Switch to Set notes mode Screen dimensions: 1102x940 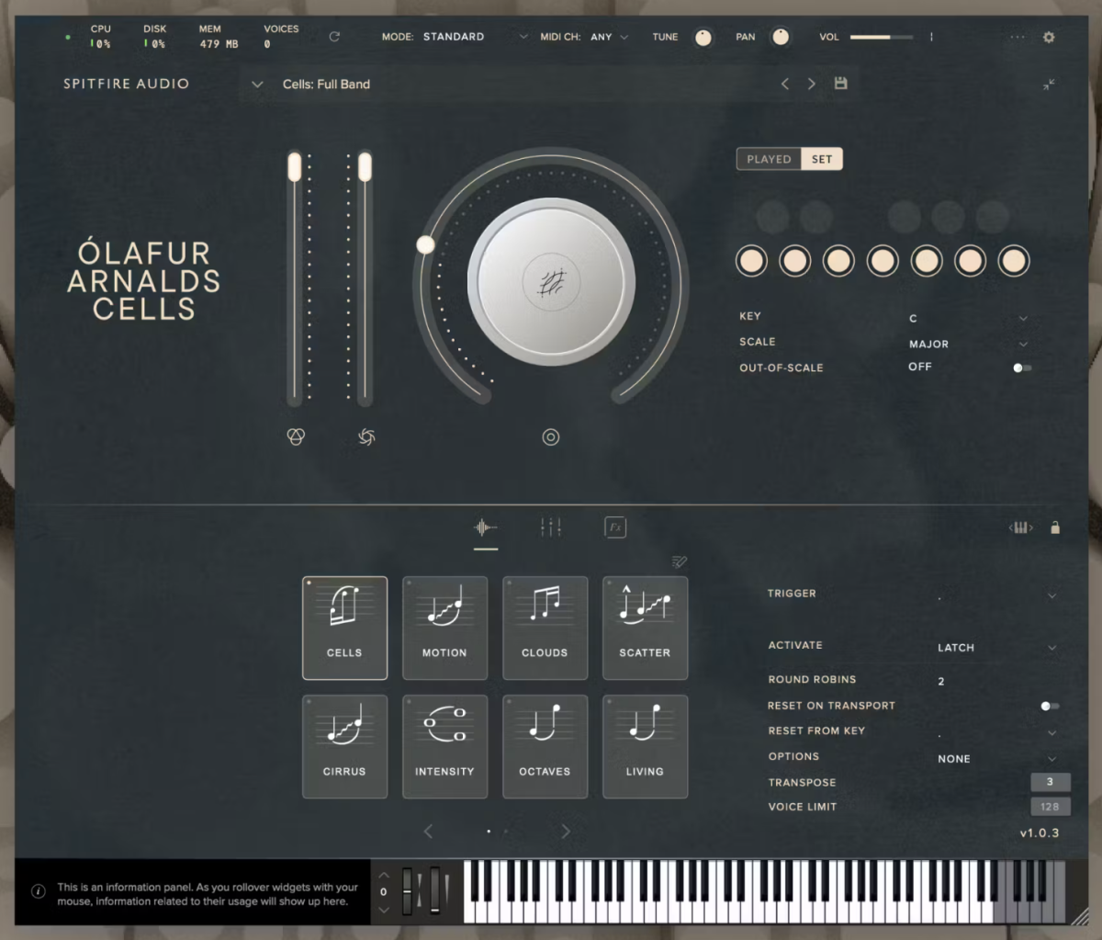pyautogui.click(x=822, y=159)
